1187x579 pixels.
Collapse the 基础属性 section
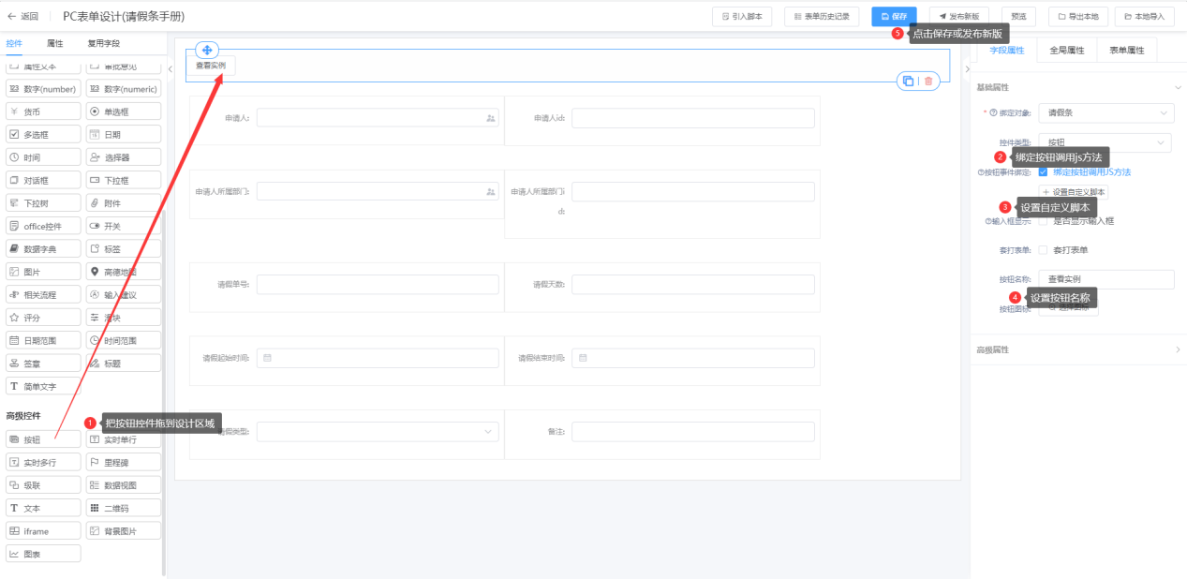(x=1178, y=87)
